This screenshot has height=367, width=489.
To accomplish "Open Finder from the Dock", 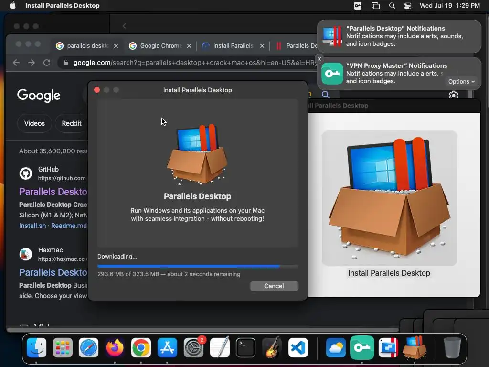I will [x=36, y=347].
